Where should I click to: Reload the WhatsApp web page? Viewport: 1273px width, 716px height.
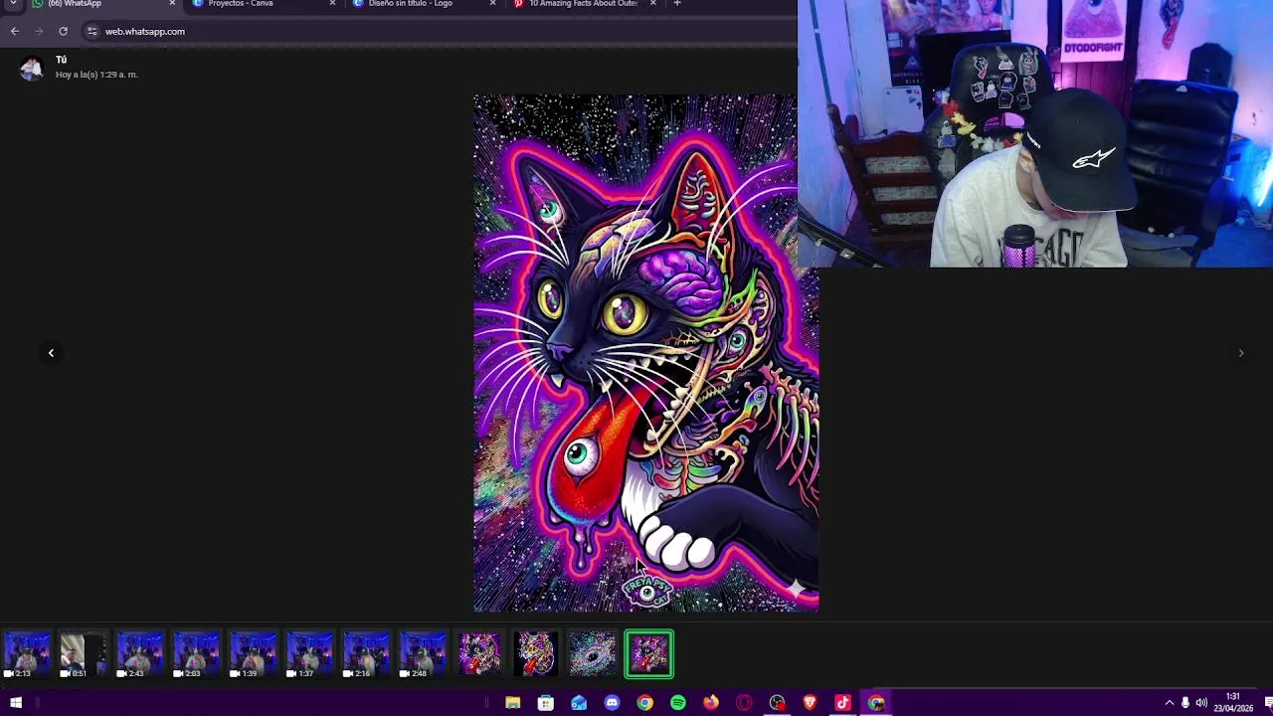click(x=63, y=31)
